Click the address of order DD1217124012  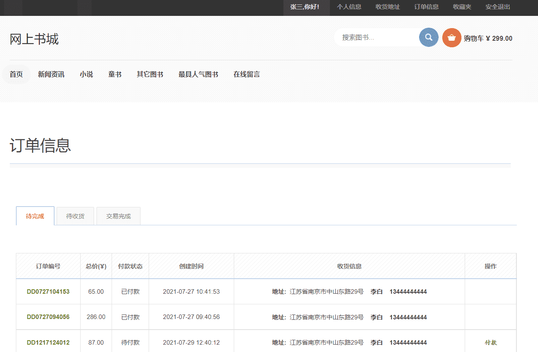coord(349,343)
